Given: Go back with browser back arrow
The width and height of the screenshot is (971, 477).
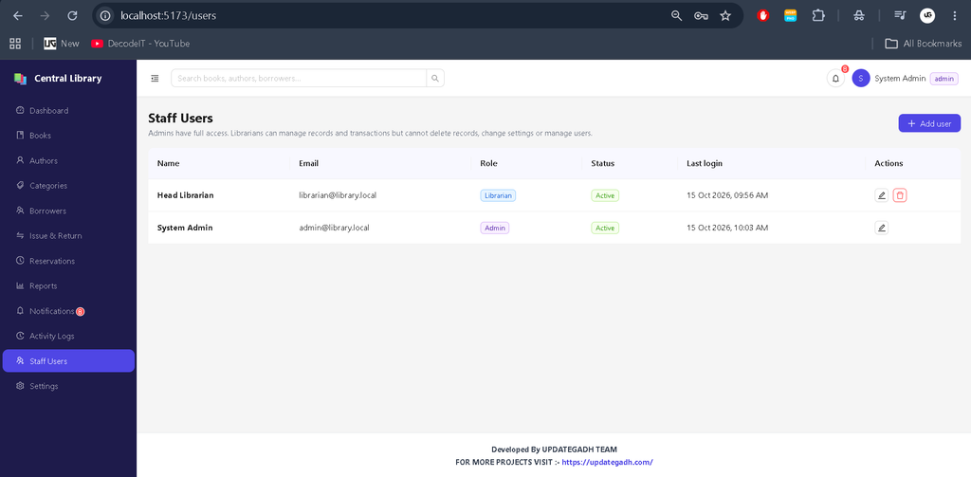Looking at the screenshot, I should point(17,16).
